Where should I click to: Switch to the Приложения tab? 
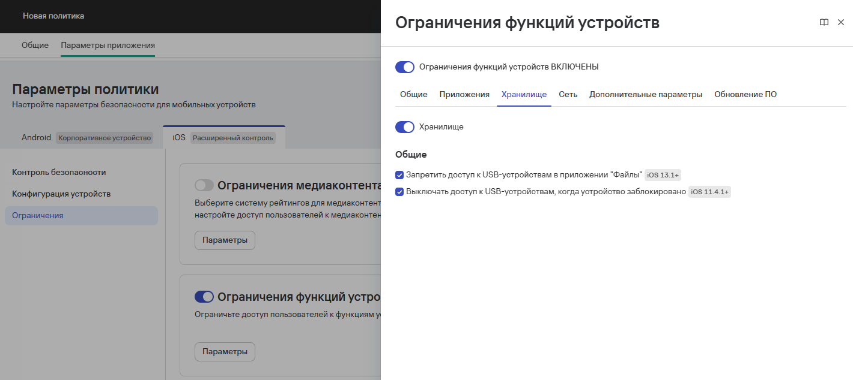coord(464,95)
